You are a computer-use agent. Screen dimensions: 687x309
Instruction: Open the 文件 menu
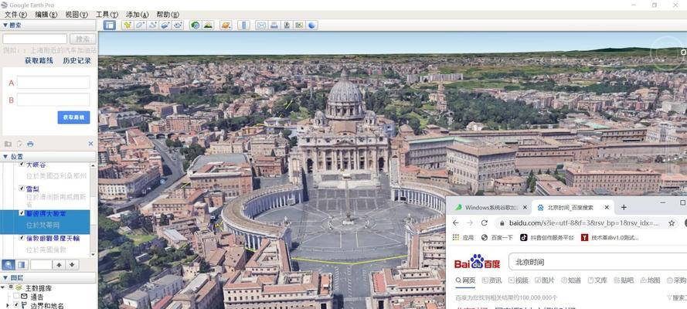click(15, 15)
